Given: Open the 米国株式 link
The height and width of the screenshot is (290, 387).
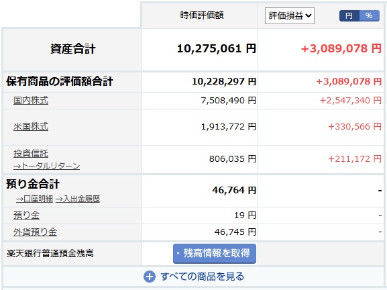Looking at the screenshot, I should [31, 127].
